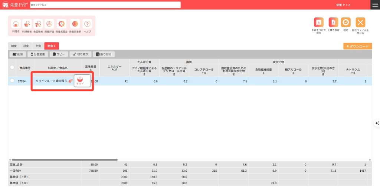Click 名前をつけて保存 save-as icon
Screen dimensions: 380x188
pos(319,22)
